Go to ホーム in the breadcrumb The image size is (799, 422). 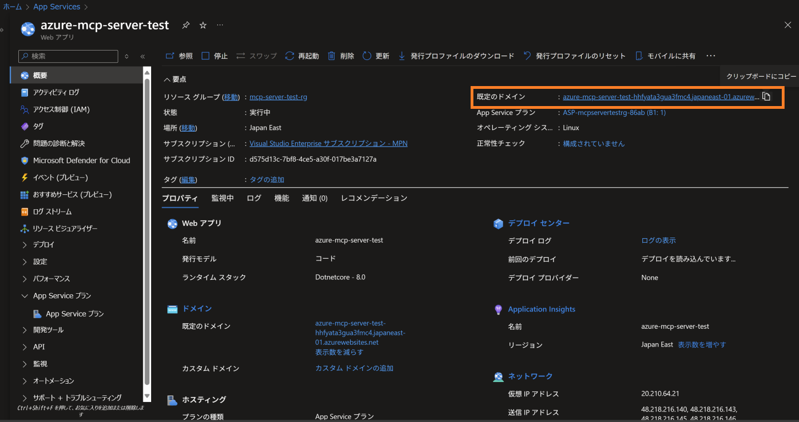[13, 7]
